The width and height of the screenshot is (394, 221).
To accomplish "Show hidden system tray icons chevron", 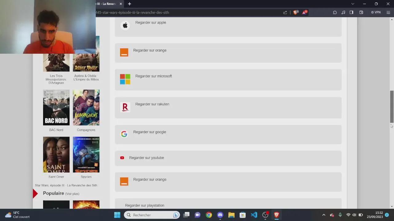I will (x=324, y=215).
